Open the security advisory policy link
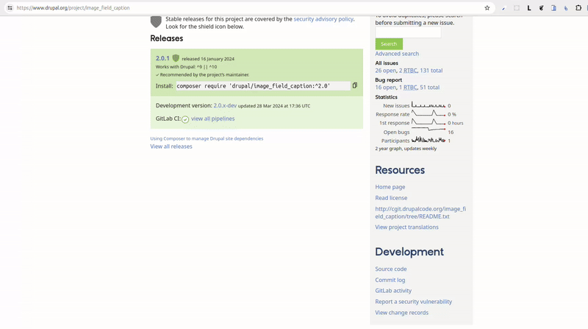The width and height of the screenshot is (588, 329). pos(323,19)
